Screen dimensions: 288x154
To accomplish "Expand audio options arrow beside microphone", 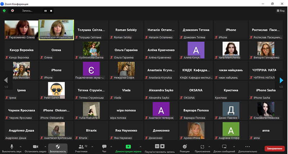I will coord(21,146).
